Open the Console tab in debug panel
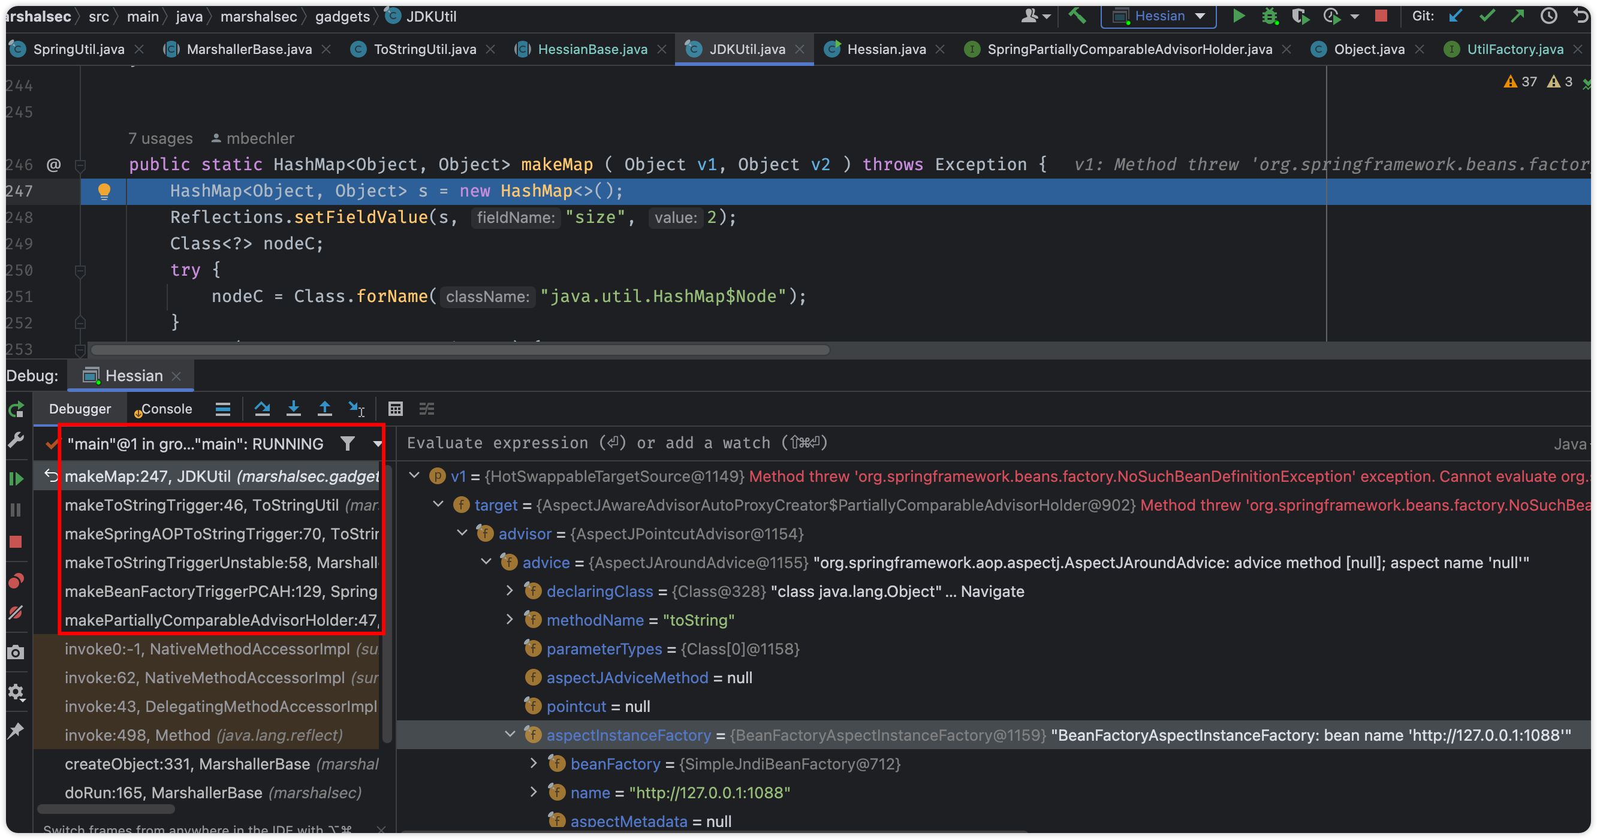The width and height of the screenshot is (1597, 839). pyautogui.click(x=164, y=408)
